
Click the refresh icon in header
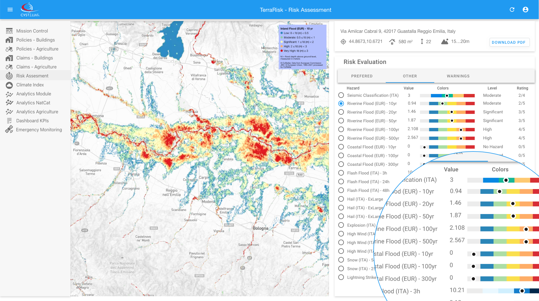[512, 10]
